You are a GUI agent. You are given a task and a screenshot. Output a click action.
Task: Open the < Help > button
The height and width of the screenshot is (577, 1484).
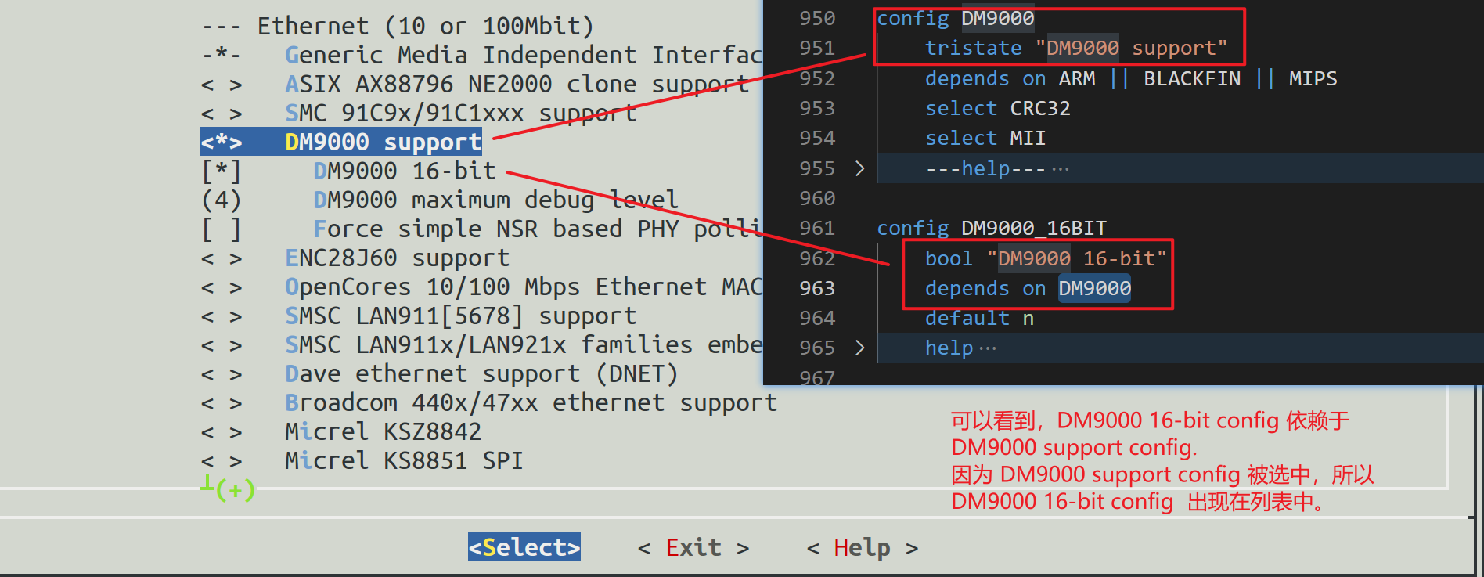coord(863,547)
